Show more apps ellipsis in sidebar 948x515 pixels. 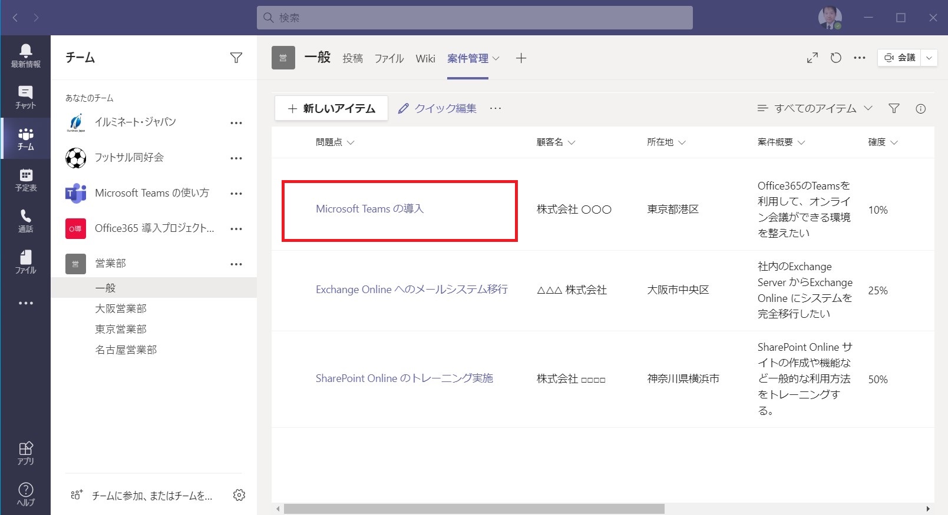coord(25,303)
